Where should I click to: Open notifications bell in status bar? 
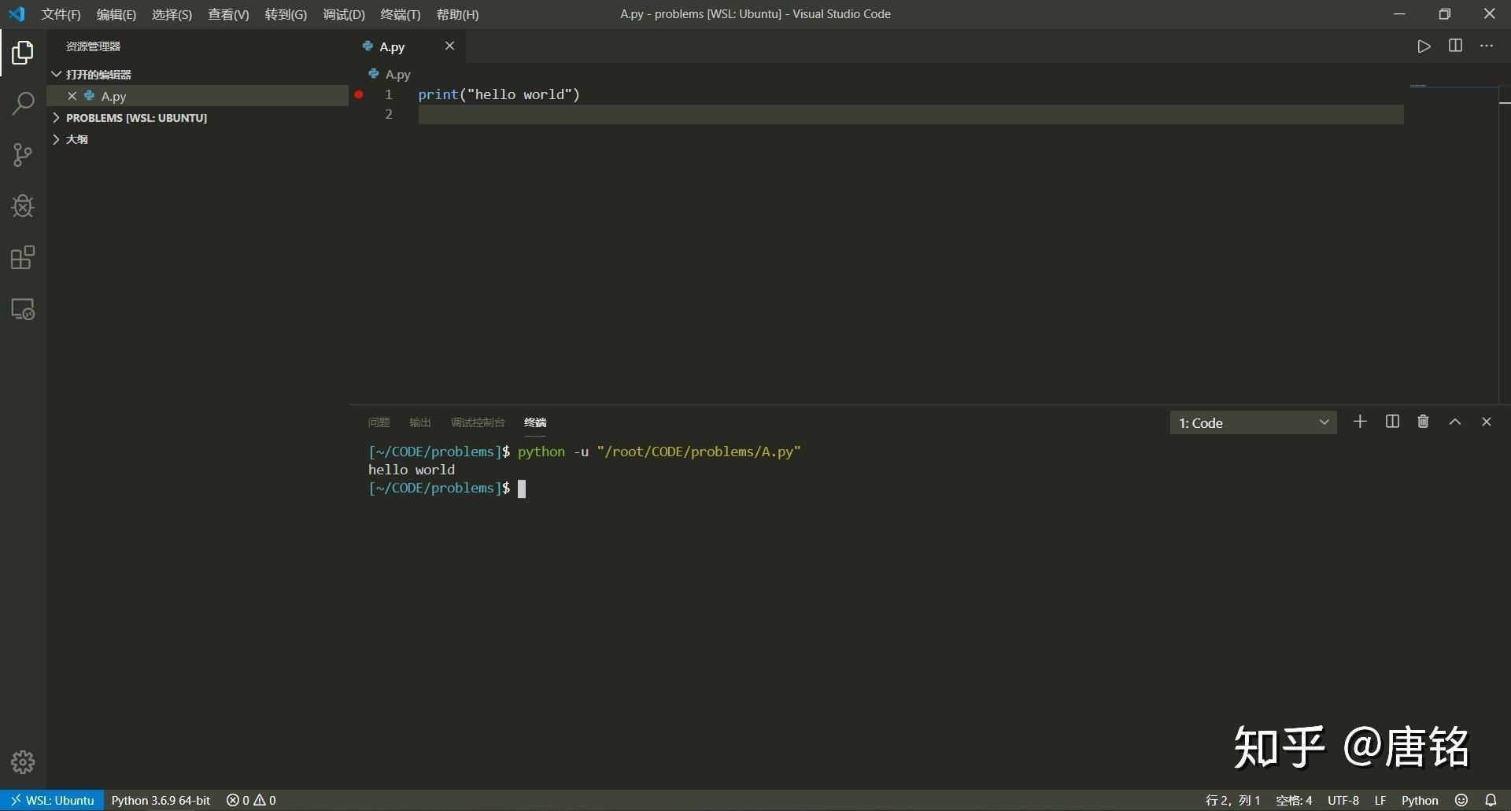[1491, 800]
